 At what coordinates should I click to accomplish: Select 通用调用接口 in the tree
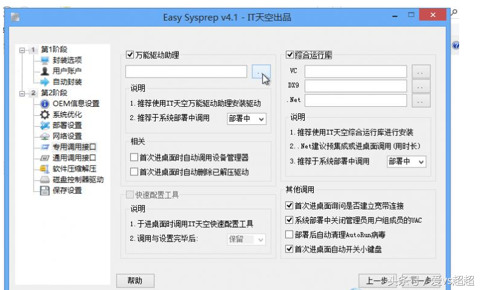click(74, 158)
